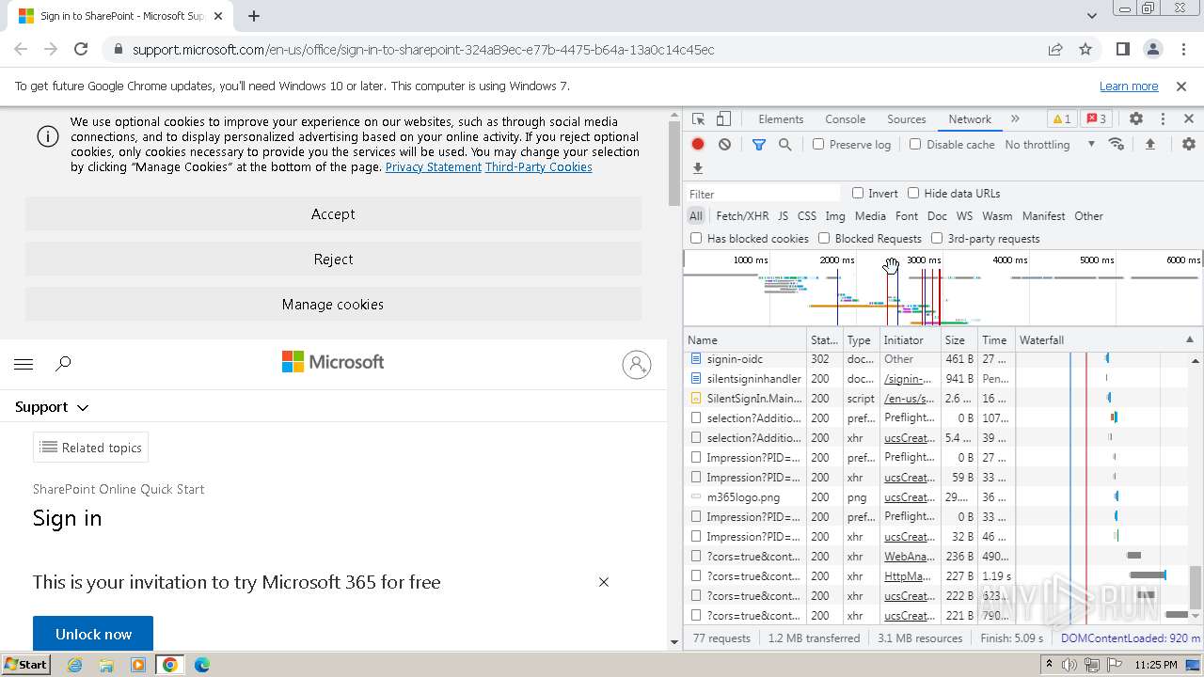Open Network panel settings gear

click(x=1189, y=144)
